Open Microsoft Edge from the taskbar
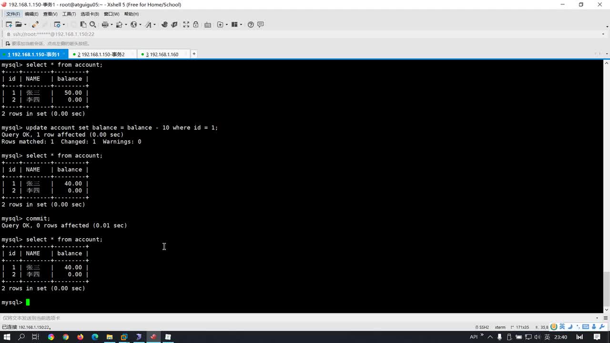The width and height of the screenshot is (610, 343). coord(95,337)
